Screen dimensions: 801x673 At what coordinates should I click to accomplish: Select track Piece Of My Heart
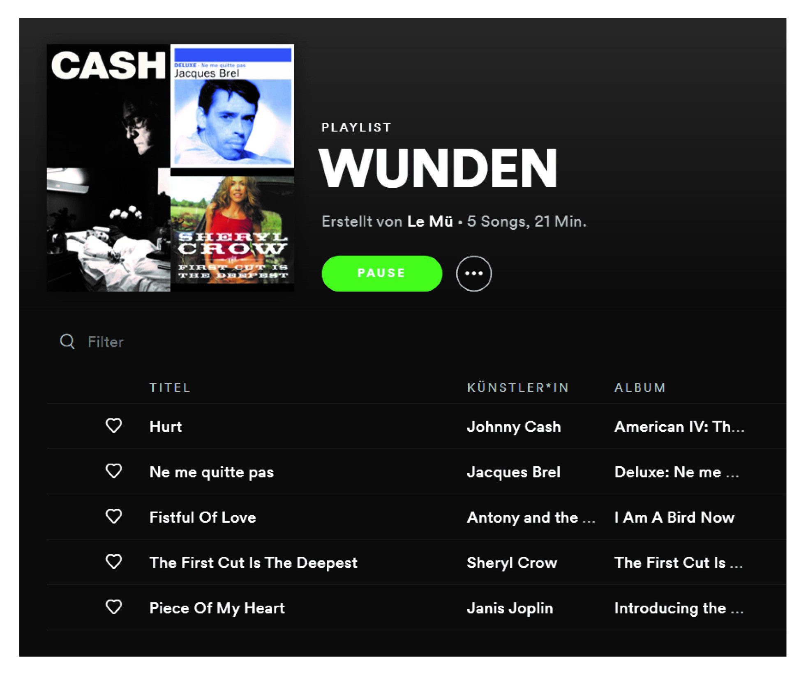(416, 607)
